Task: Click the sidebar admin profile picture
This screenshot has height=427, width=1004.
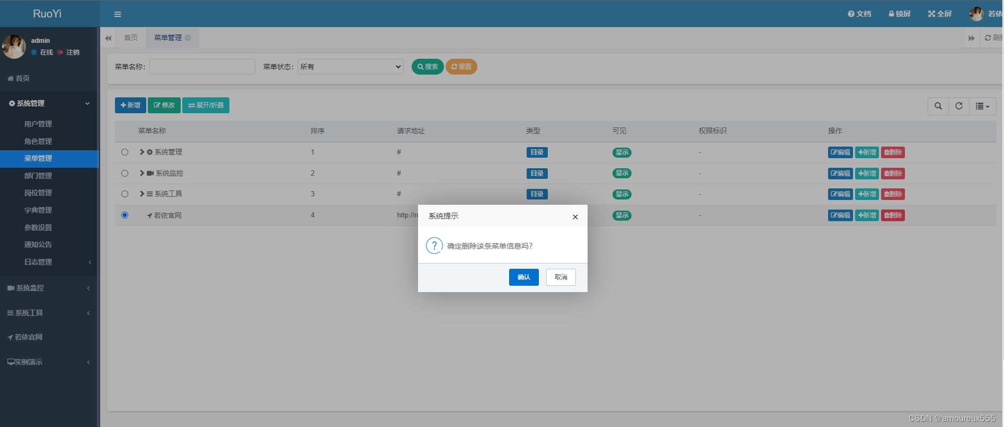Action: (x=14, y=47)
